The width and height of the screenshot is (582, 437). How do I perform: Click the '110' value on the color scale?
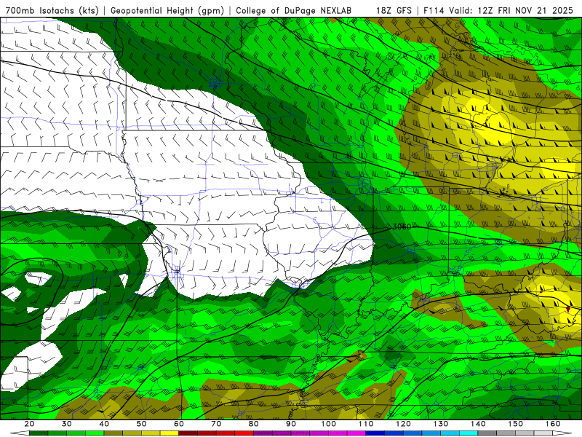[x=366, y=424]
